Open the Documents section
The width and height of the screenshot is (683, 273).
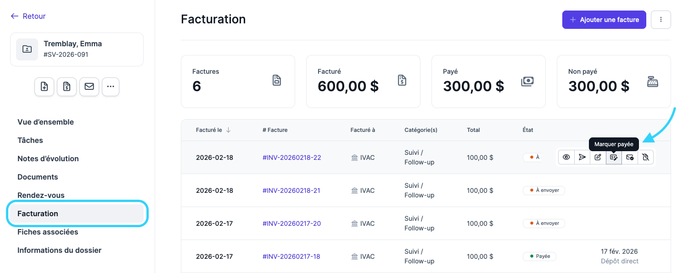point(38,177)
